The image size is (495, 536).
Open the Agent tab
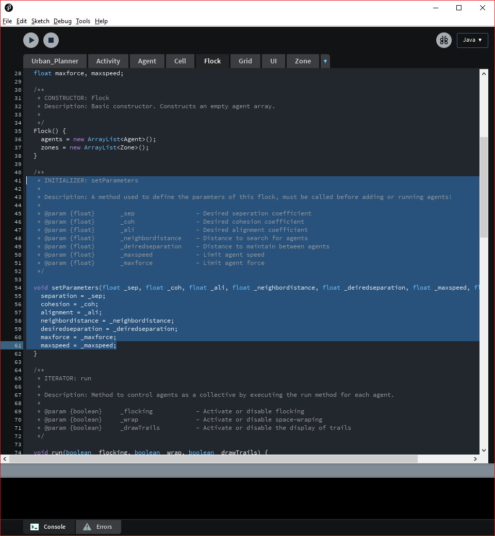[146, 61]
